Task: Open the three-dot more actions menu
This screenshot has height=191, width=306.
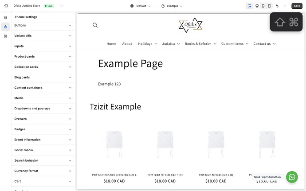Action: [x=62, y=6]
